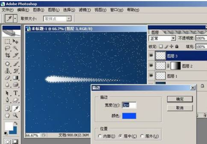Select the Healing Brush tool
This screenshot has height=144, width=207.
click(x=7, y=64)
